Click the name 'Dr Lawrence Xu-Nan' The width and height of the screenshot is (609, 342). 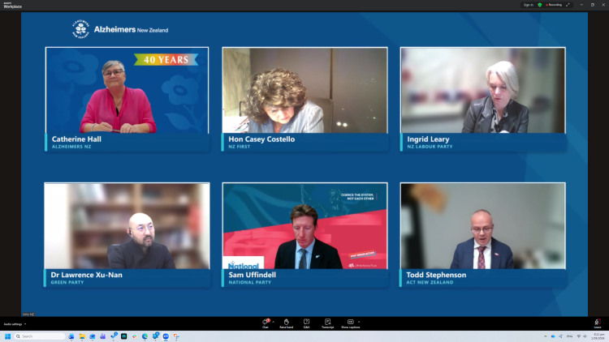point(86,275)
